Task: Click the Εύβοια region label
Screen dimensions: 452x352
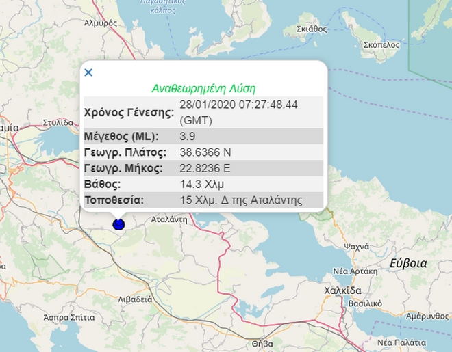Action: [408, 262]
